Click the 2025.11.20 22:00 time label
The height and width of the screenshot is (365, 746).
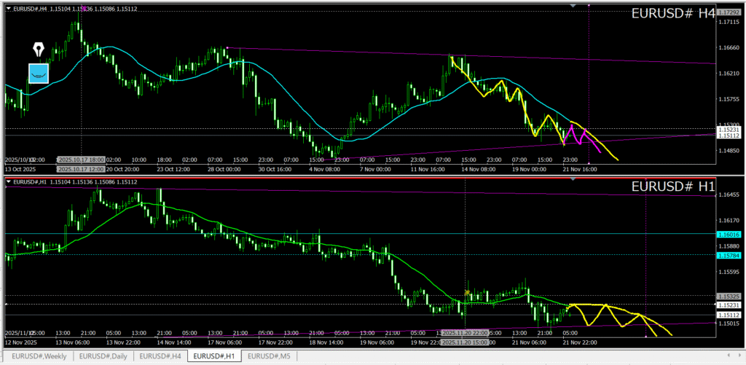click(466, 333)
